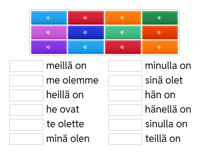The image size is (209, 157).
Task: Play the dark green audio tile
Action: click(160, 18)
